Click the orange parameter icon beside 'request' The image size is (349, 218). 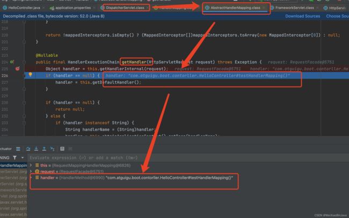[x=37, y=171]
